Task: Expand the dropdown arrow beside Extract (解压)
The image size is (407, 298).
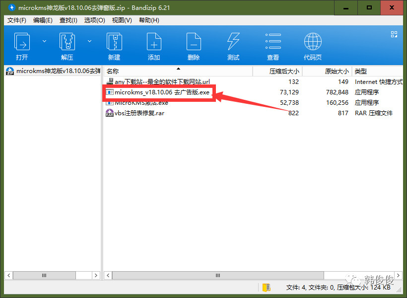Action: (90, 41)
